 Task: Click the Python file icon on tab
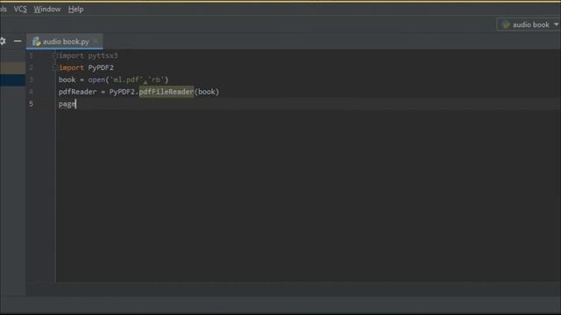(37, 42)
